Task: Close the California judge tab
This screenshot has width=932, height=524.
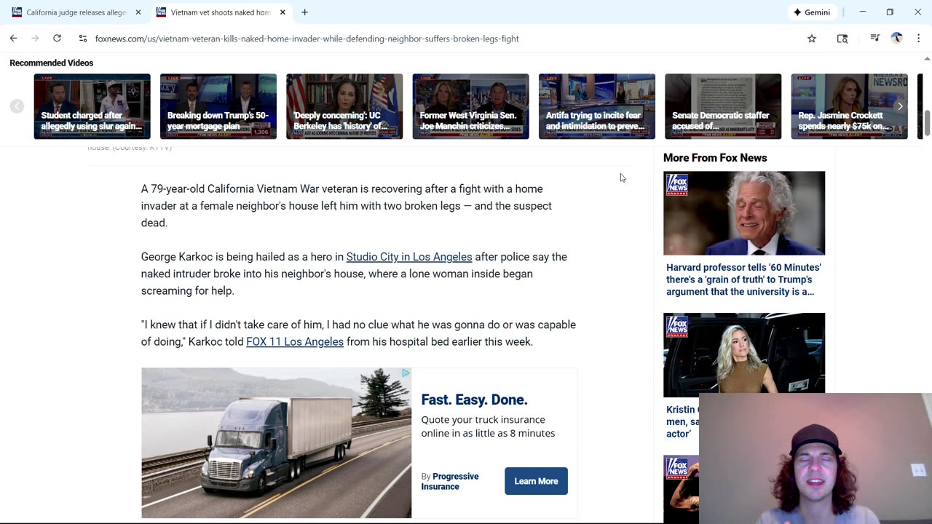Action: (138, 12)
